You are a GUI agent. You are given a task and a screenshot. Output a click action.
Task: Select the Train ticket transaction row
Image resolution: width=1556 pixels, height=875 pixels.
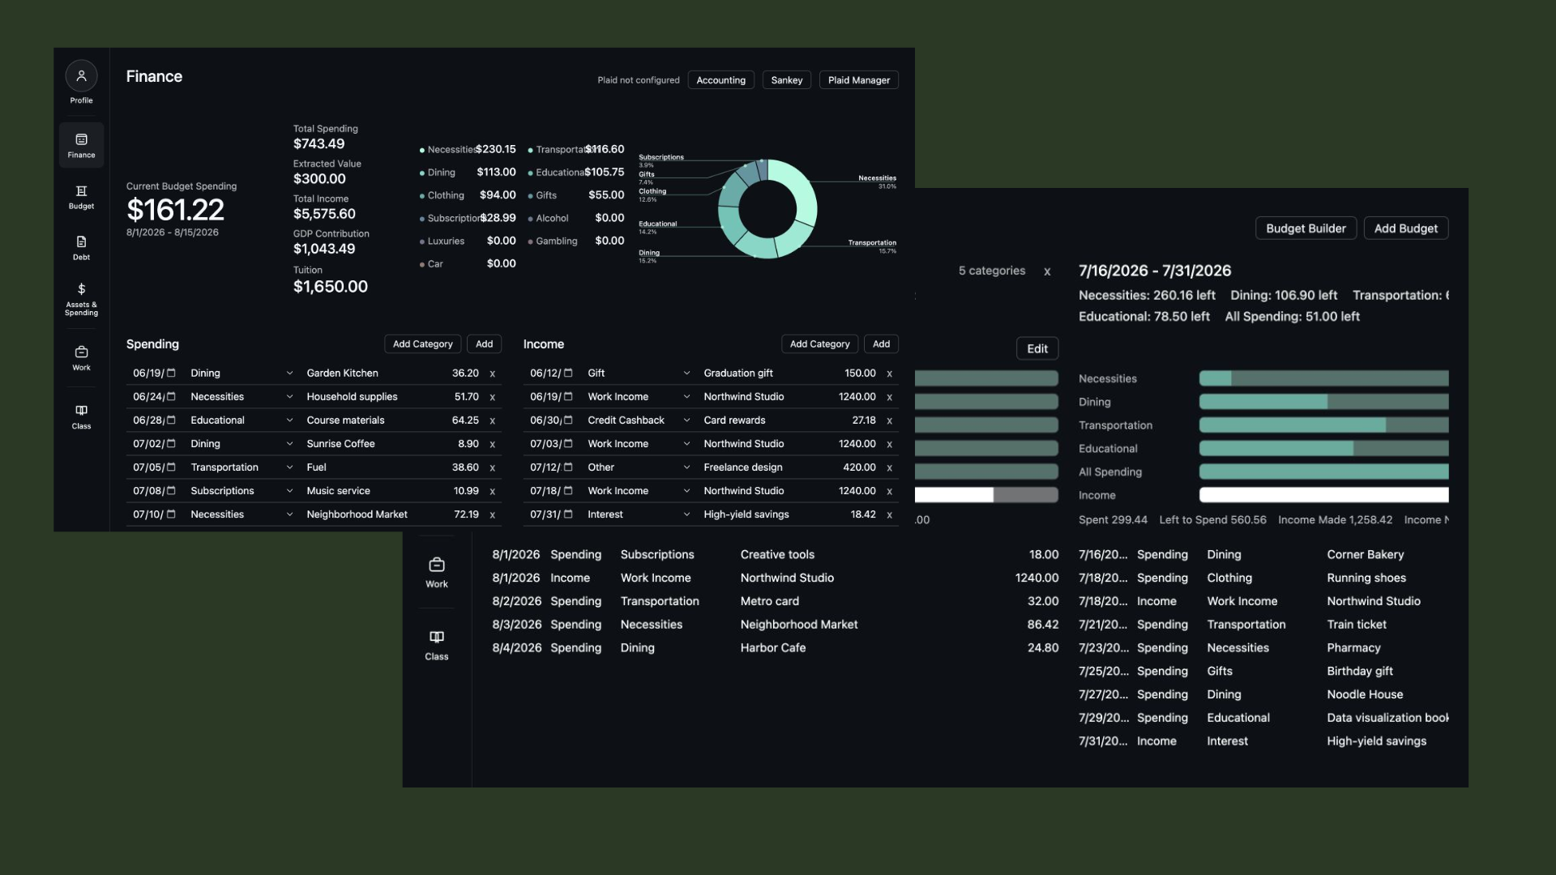pos(1263,625)
